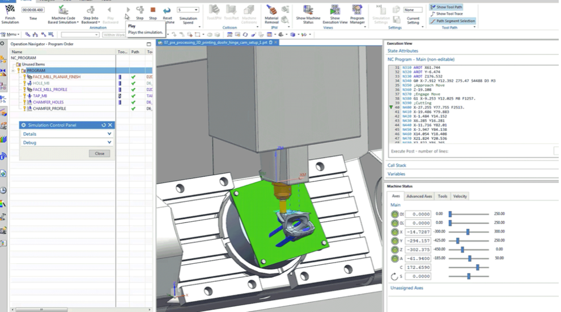
Task: Open the empty selection filter combo box
Action: click(x=80, y=35)
